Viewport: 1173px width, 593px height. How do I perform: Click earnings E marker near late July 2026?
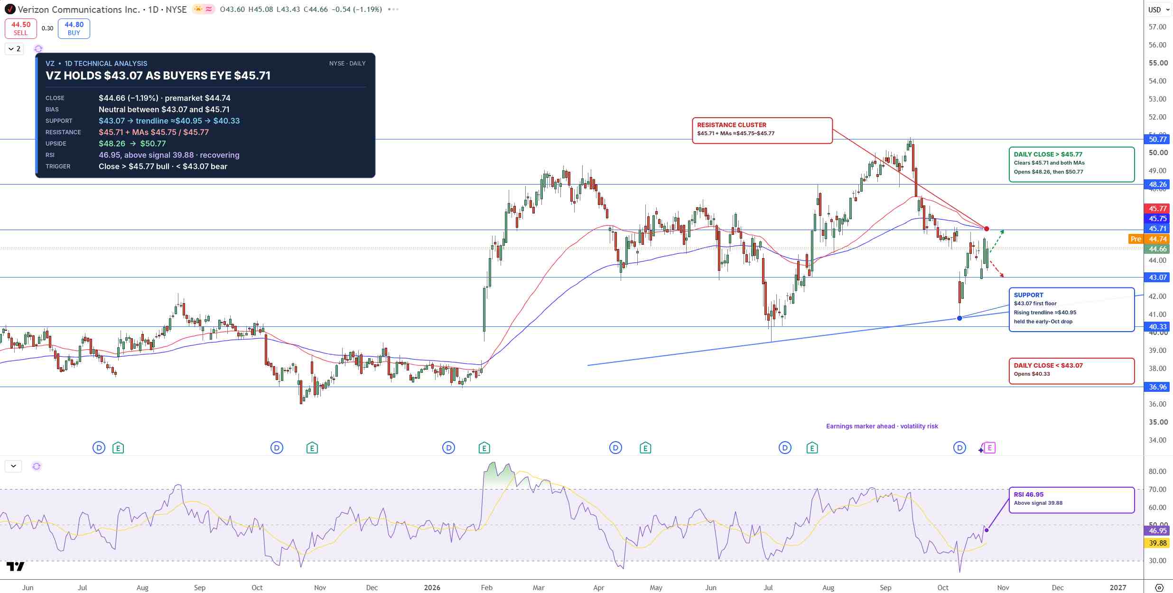812,447
